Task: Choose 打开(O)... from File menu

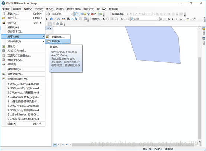Action: click(23, 18)
